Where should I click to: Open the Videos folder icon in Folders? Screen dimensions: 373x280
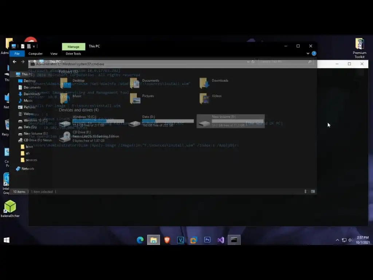(205, 98)
